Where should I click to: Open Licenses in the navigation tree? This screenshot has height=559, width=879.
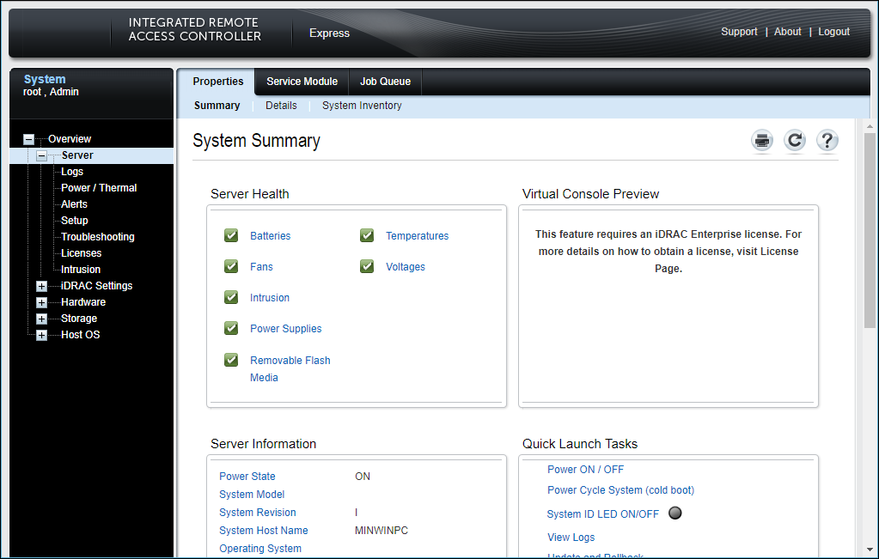[x=81, y=252]
